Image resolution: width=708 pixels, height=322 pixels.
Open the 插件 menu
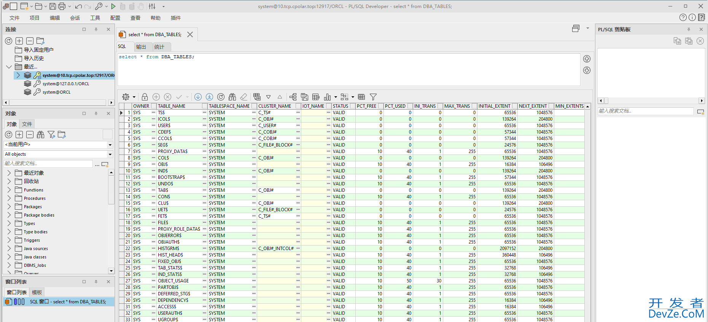176,18
